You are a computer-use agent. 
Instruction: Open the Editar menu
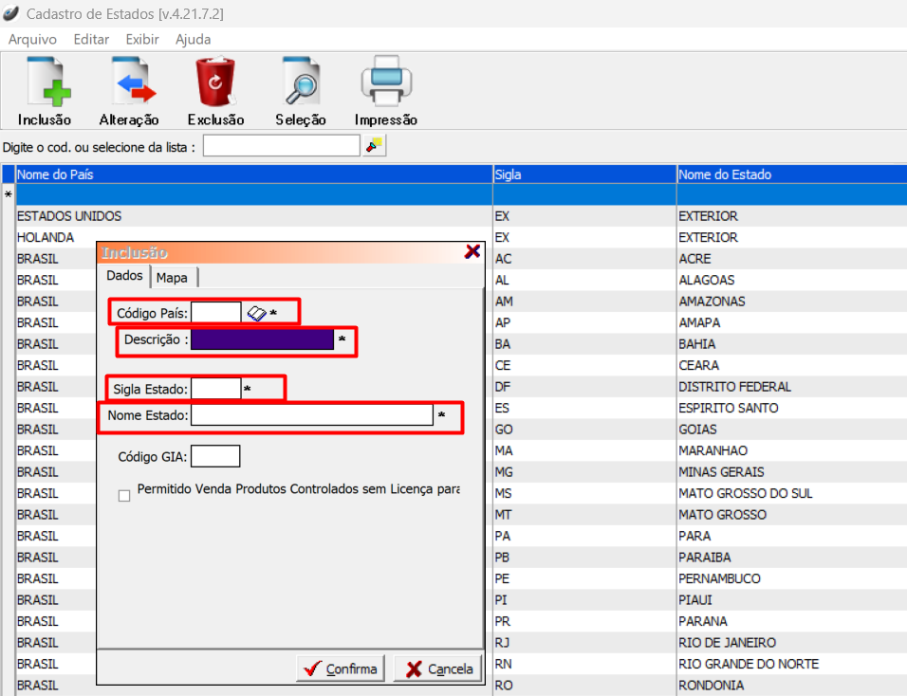(91, 40)
